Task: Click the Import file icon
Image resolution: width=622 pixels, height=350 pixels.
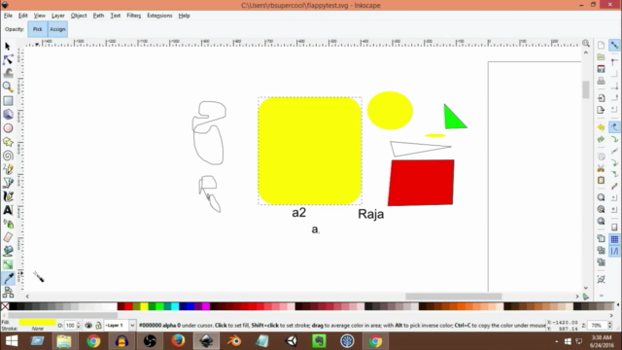Action: tap(601, 98)
